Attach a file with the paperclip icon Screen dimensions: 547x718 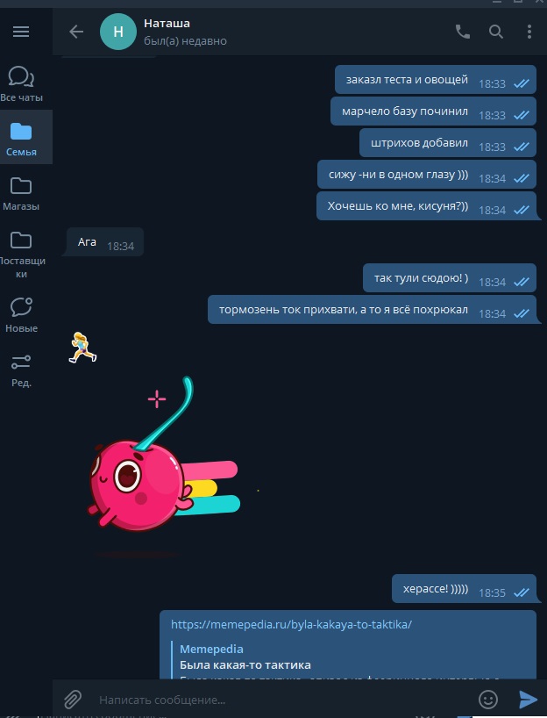[73, 700]
